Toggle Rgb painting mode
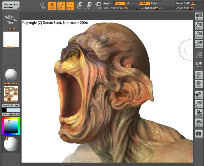 click(120, 3)
